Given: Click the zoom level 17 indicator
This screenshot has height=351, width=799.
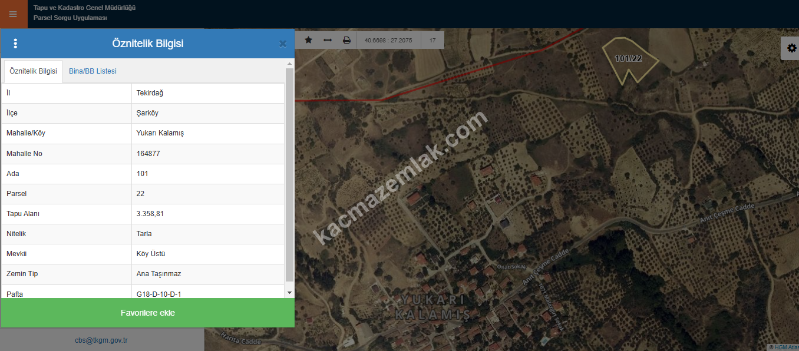Looking at the screenshot, I should pos(432,41).
